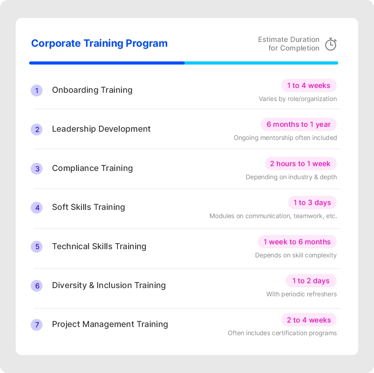374x373 pixels.
Task: Select the Technical Skills Training row label
Action: 99,246
